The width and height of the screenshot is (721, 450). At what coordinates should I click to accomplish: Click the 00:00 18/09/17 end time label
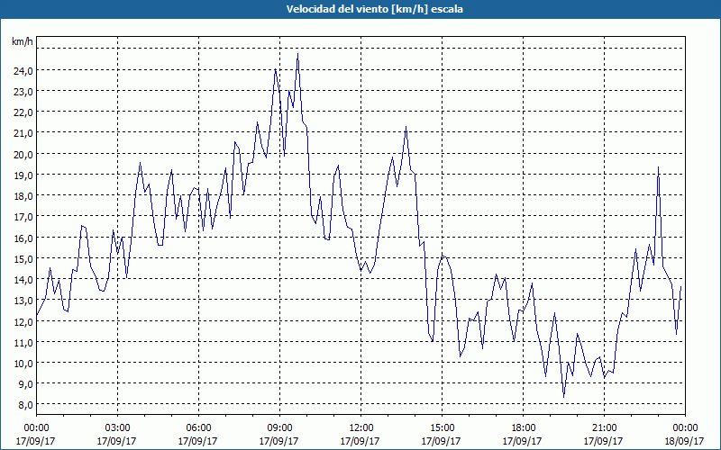[x=684, y=435]
